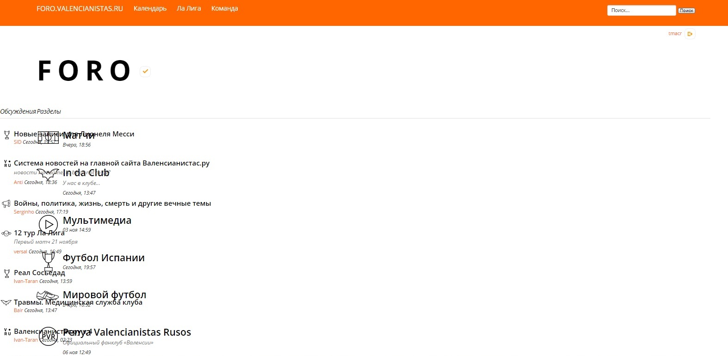Image resolution: width=728 pixels, height=356 pixels.
Task: Go to FORO.VALENCIANISTAS.RU home link
Action: coord(80,8)
